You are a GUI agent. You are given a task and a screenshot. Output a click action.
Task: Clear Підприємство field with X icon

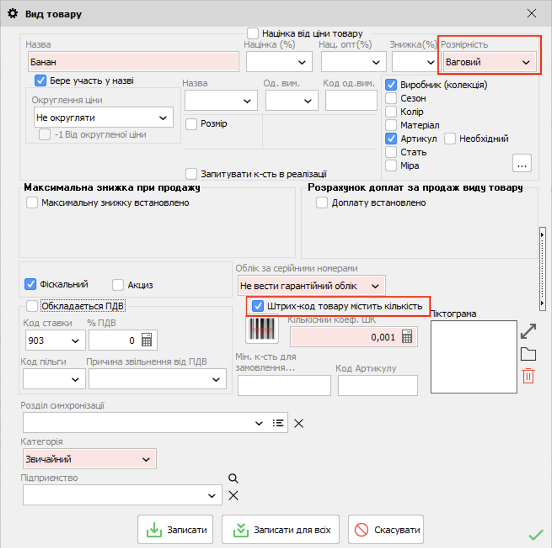(233, 495)
